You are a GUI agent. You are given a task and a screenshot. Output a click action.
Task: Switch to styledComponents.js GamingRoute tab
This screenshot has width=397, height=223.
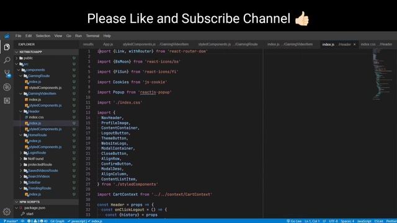click(228, 44)
